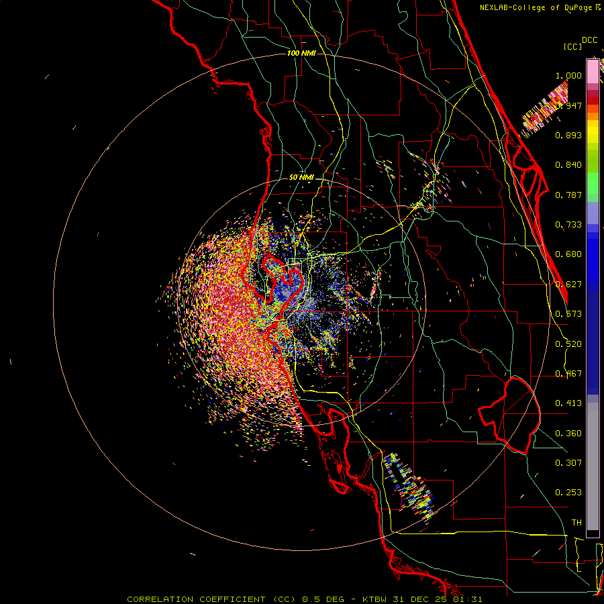
Task: Click the 0.253 color scale value
Action: 568,493
